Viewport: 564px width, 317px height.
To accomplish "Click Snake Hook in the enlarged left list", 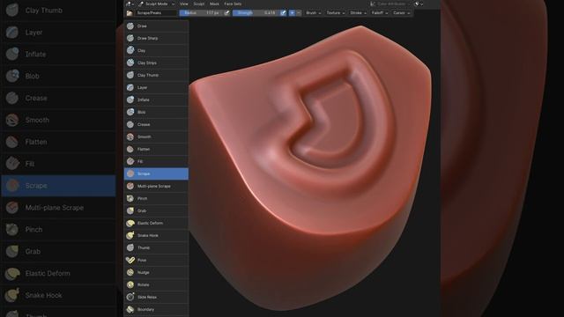I will pos(59,296).
